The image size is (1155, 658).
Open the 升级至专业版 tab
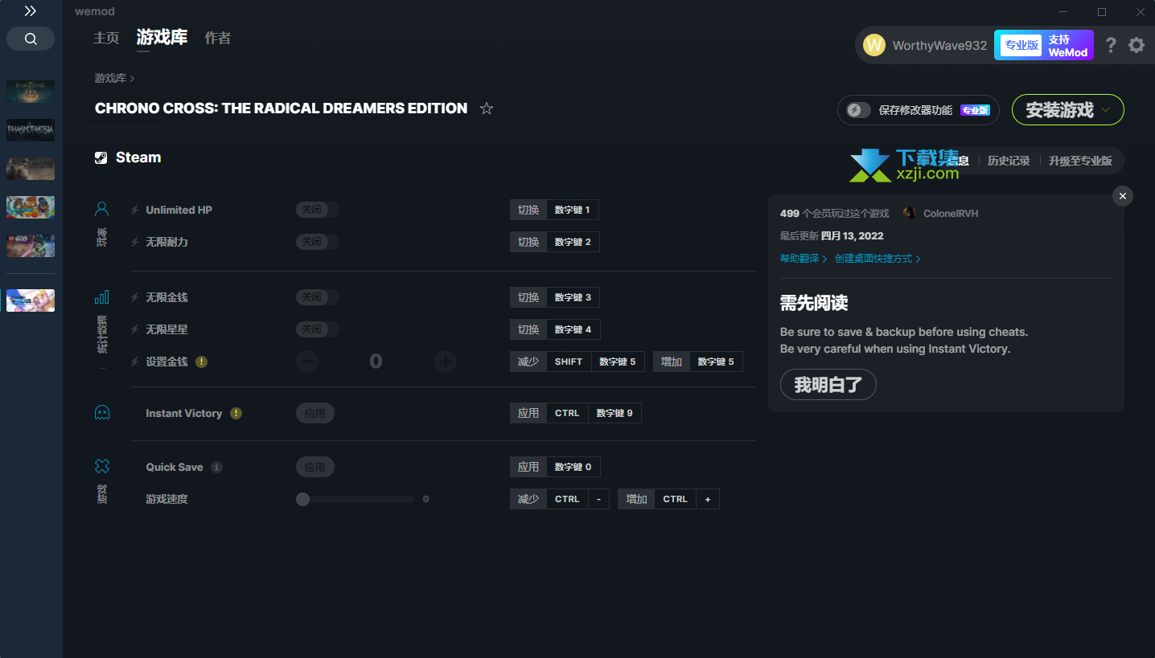coord(1080,161)
